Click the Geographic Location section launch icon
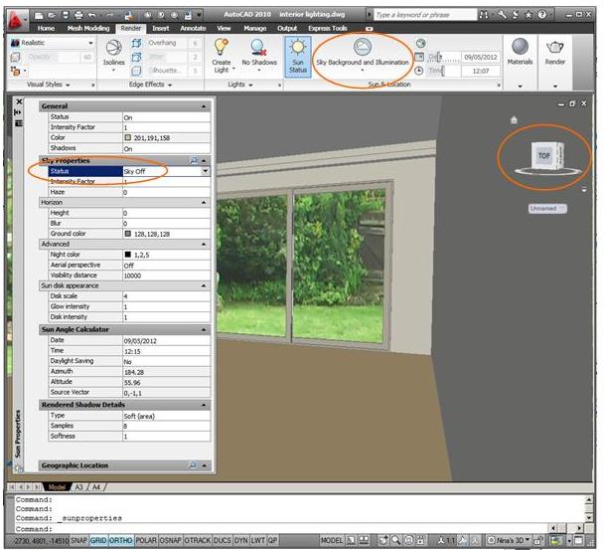607x550 pixels. pos(193,464)
